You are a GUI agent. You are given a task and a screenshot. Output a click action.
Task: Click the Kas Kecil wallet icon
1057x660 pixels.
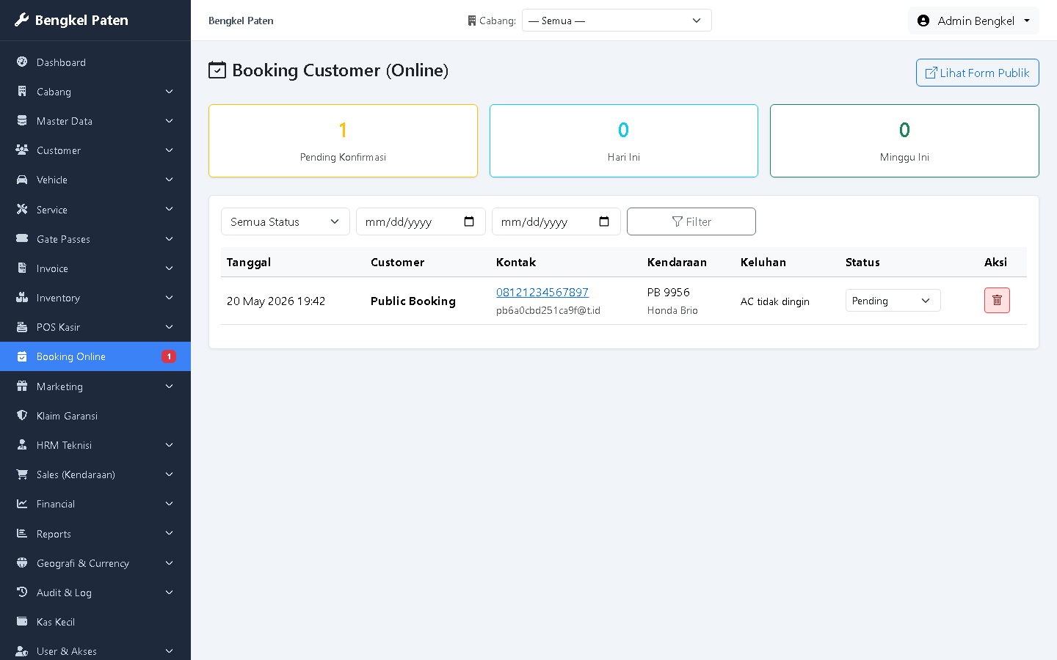[x=22, y=622]
